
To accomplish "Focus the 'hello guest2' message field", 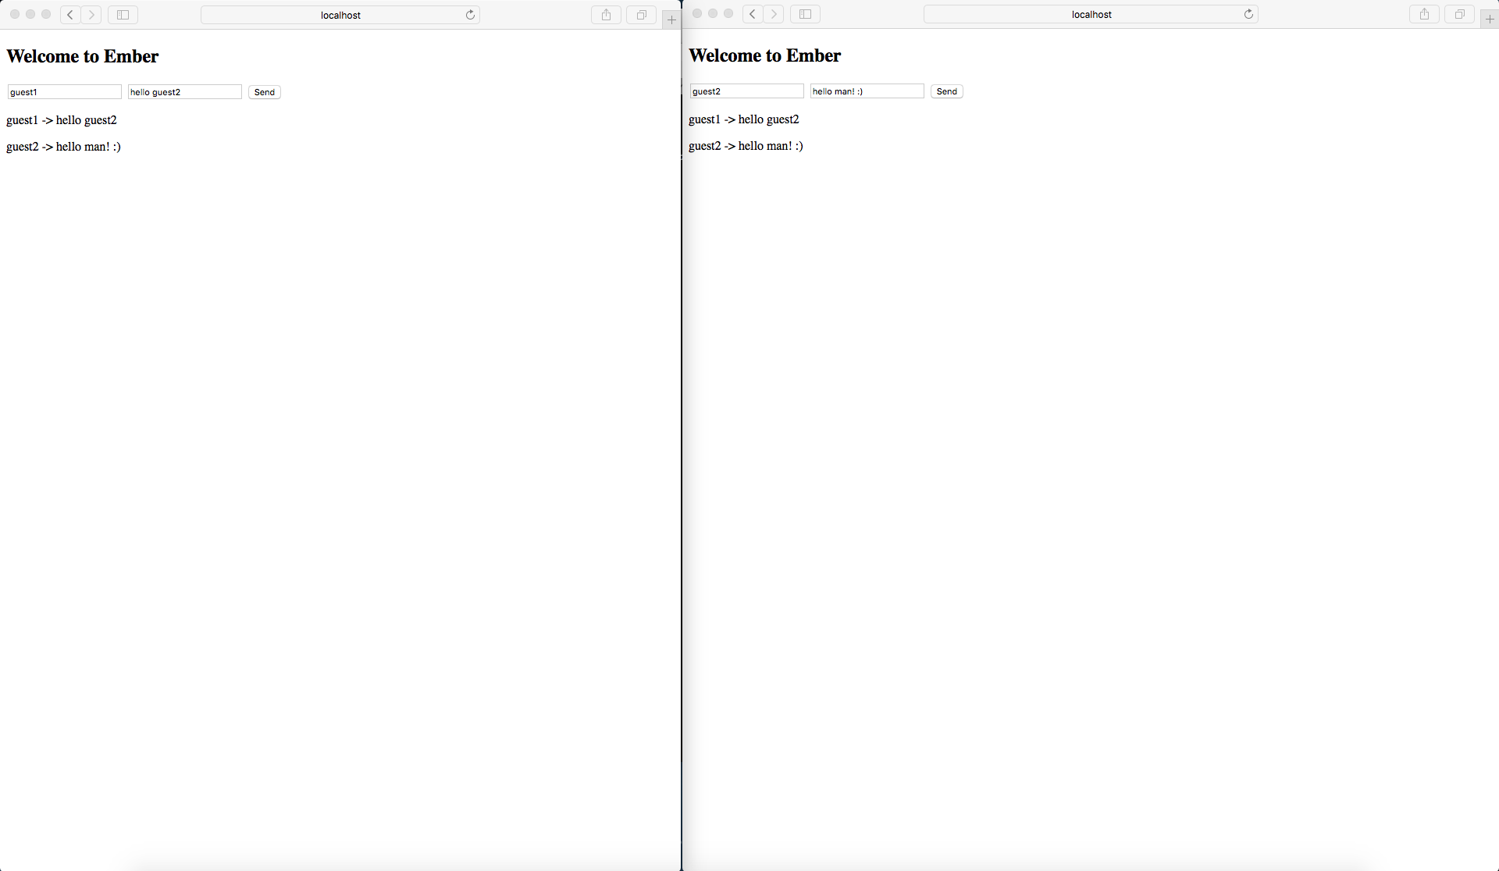I will (x=185, y=92).
